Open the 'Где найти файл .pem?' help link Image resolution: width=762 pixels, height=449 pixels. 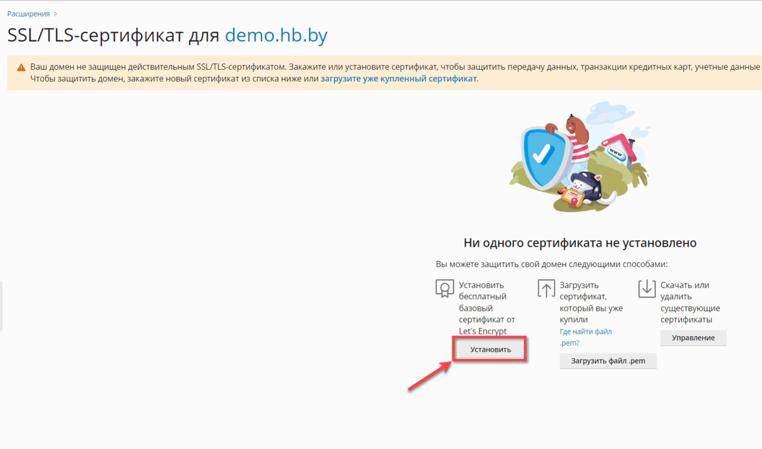pos(585,337)
